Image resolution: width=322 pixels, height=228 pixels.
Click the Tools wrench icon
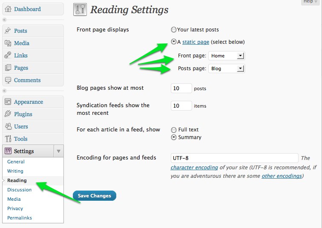coord(8,139)
